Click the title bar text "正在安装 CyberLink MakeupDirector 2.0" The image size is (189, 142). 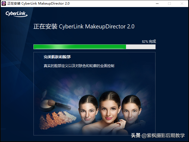38,4
